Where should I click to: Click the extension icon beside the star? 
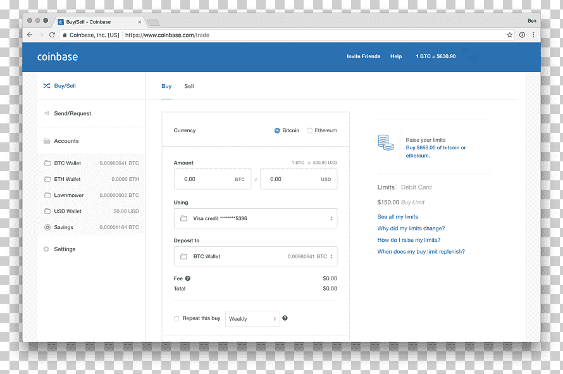pyautogui.click(x=522, y=35)
